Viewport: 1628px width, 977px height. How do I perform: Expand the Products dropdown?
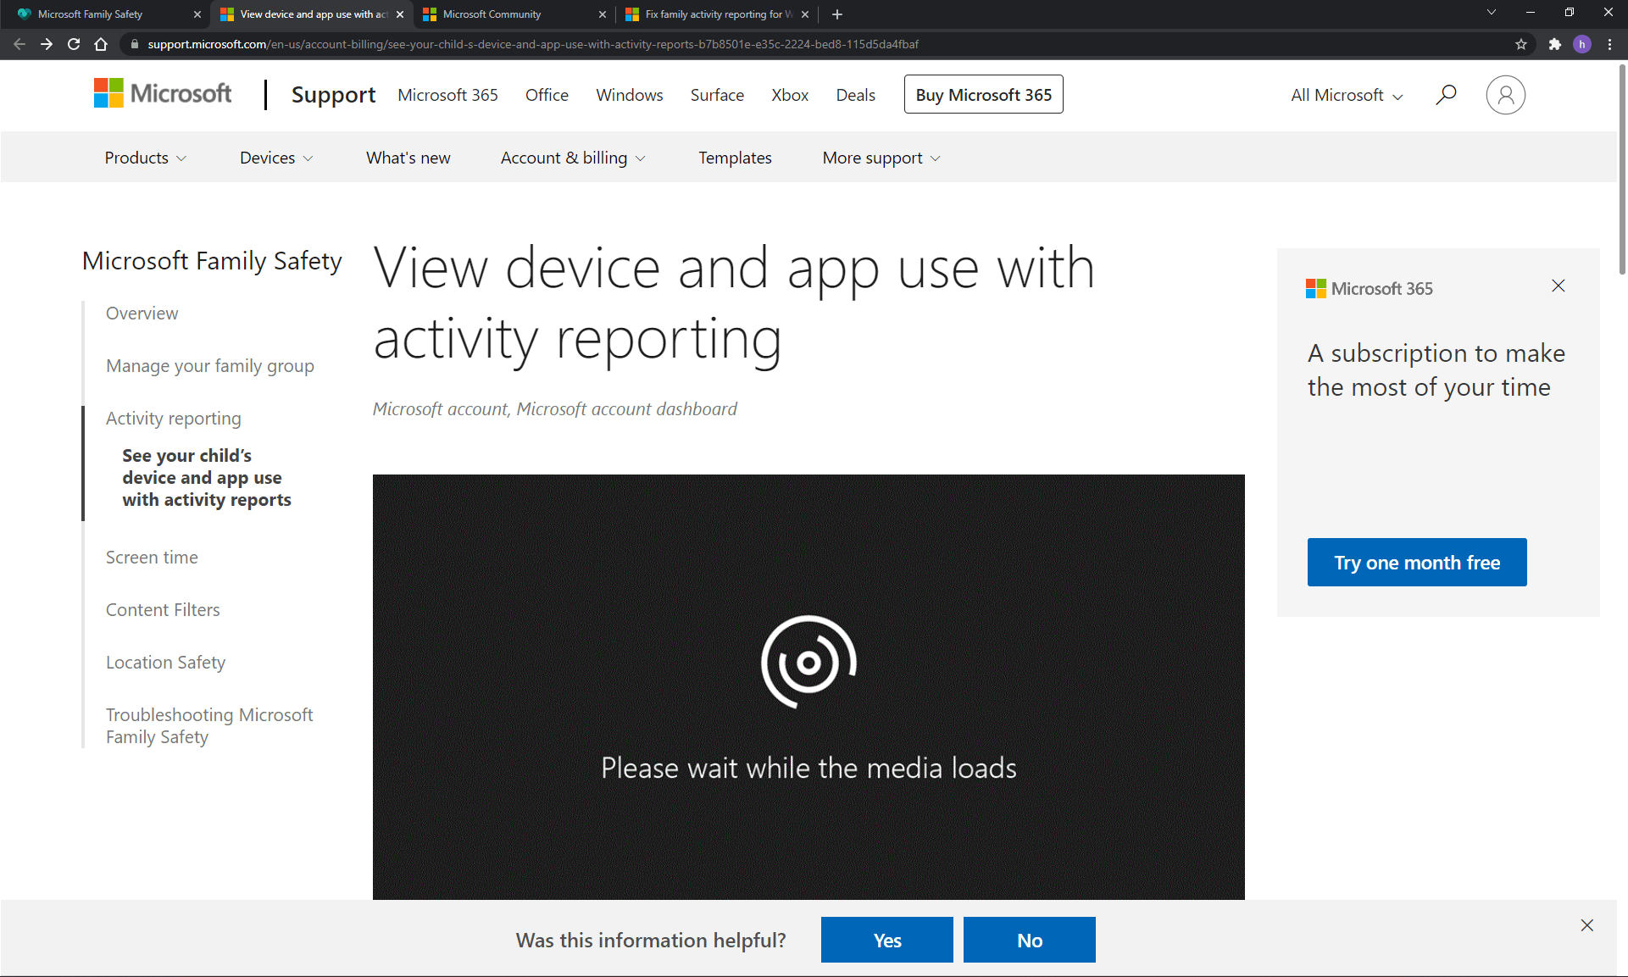[x=145, y=158]
